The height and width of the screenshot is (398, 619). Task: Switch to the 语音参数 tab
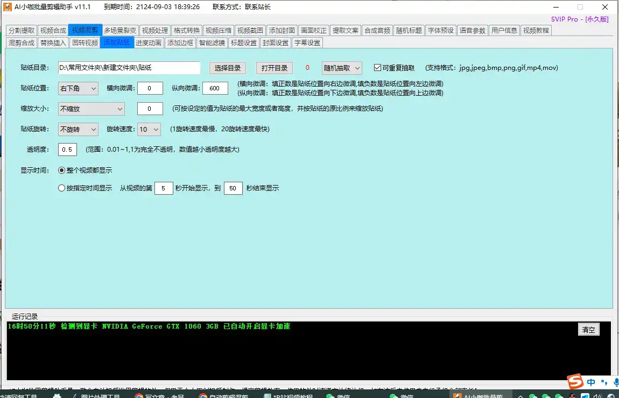tap(473, 31)
